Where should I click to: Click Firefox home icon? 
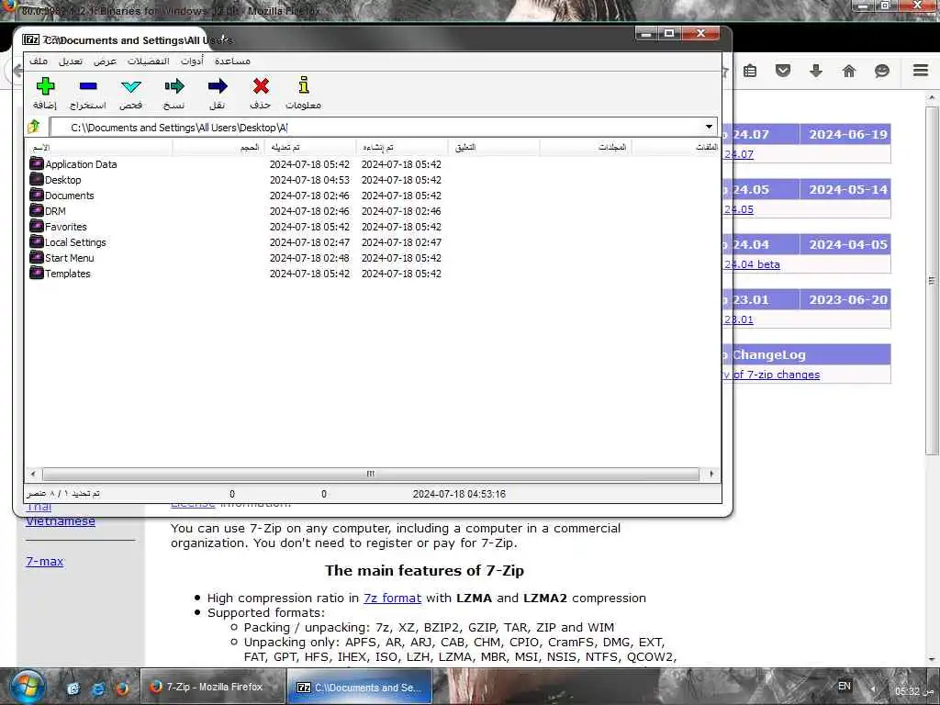pyautogui.click(x=849, y=71)
